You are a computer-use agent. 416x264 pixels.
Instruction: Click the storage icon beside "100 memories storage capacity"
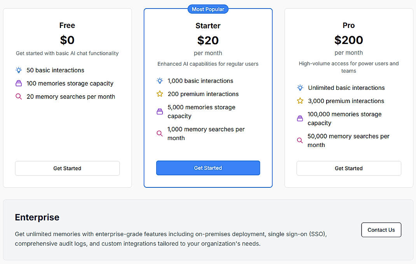tap(19, 84)
